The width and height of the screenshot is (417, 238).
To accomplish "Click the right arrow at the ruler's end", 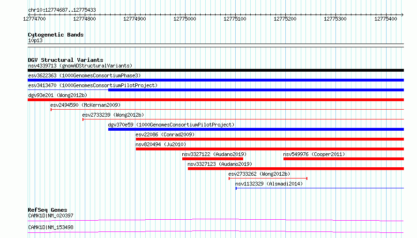I will [x=402, y=15].
